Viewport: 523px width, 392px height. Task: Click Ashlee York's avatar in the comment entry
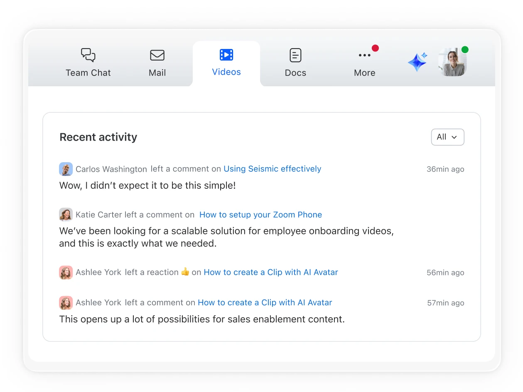(66, 302)
